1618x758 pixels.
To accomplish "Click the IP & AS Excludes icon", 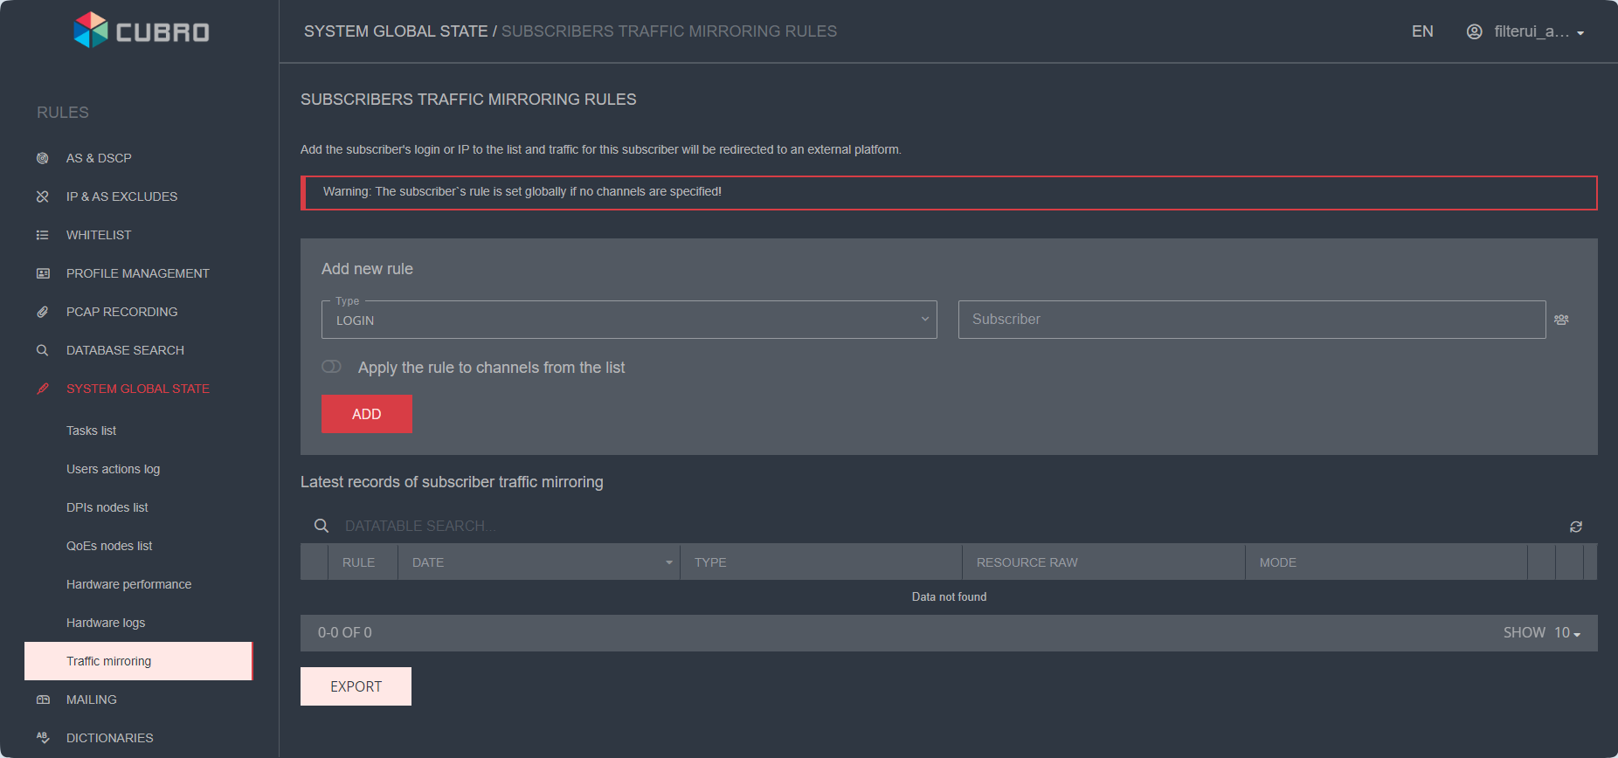I will [42, 196].
